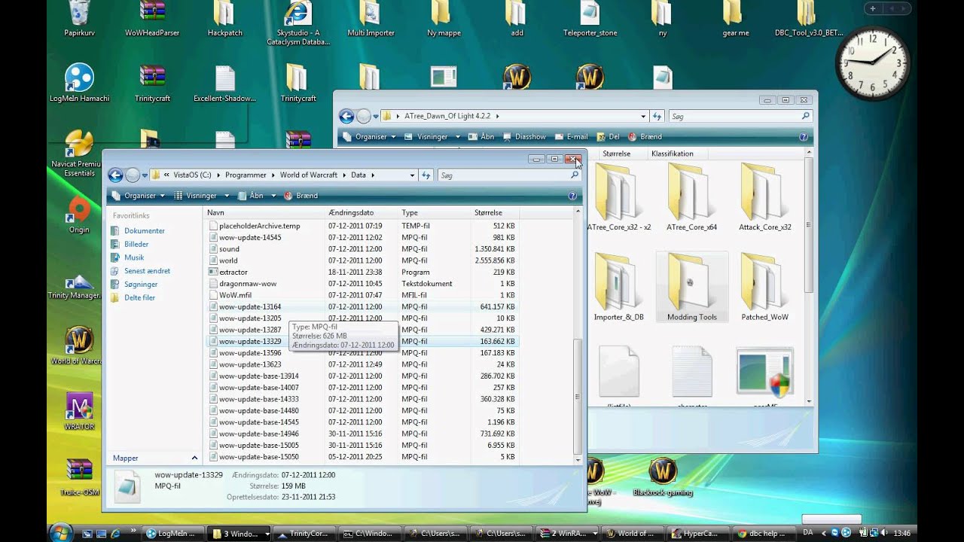Open address bar history dropdown in Data window
Viewport: 964px width, 542px height.
(412, 175)
